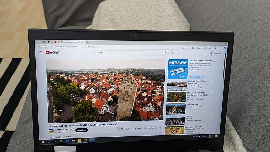Click the Anmelden sign-in button
The width and height of the screenshot is (270, 152).
[216, 54]
